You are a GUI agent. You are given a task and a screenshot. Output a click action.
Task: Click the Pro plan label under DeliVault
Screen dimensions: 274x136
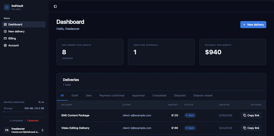(16, 9)
